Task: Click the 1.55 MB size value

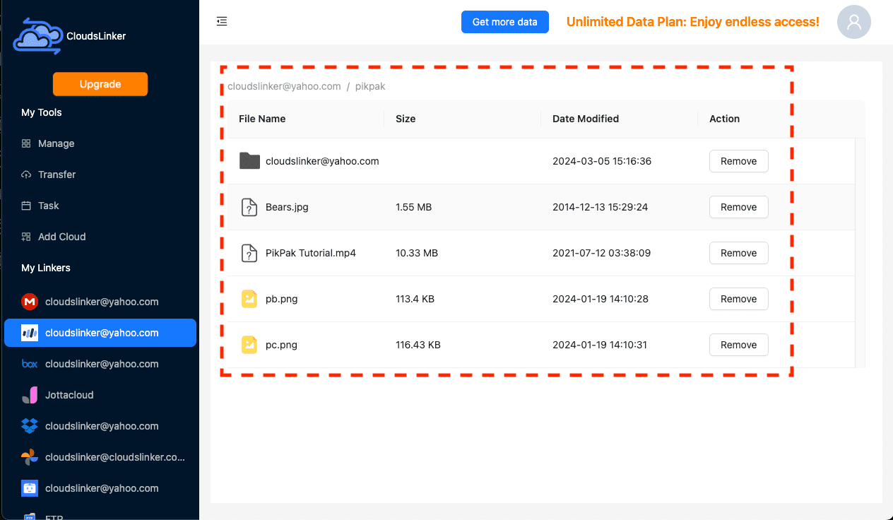Action: click(x=414, y=207)
